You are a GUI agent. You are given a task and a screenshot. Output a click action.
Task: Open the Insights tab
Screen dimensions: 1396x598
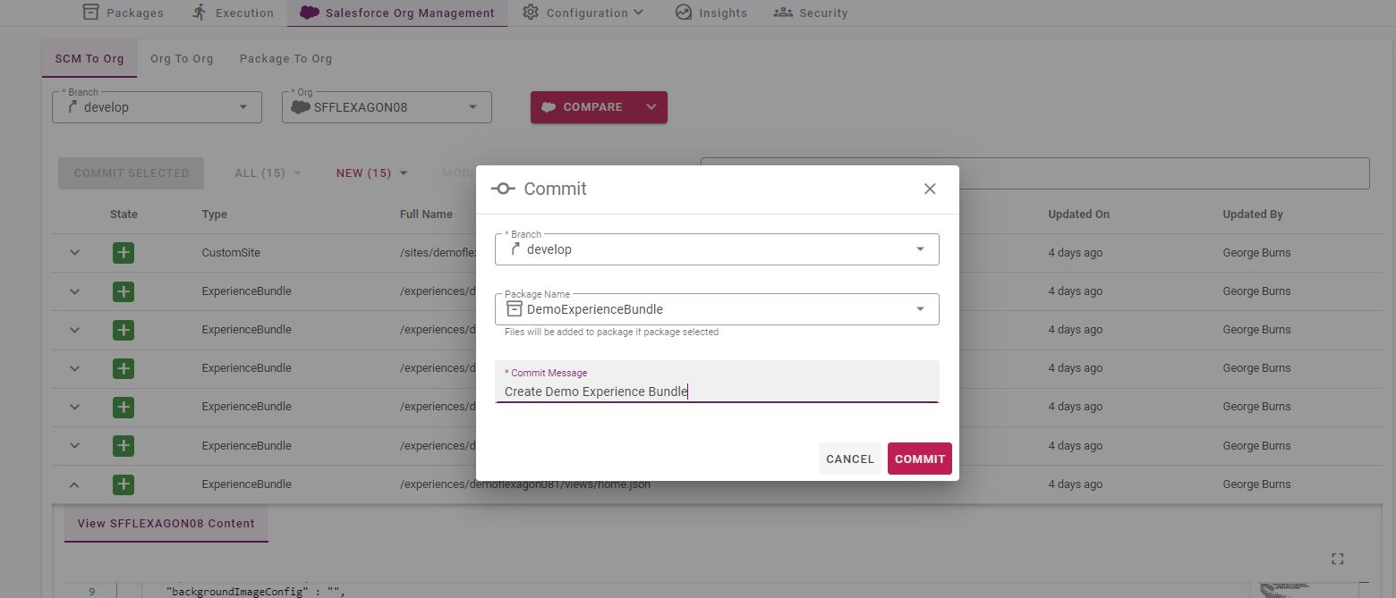click(711, 13)
